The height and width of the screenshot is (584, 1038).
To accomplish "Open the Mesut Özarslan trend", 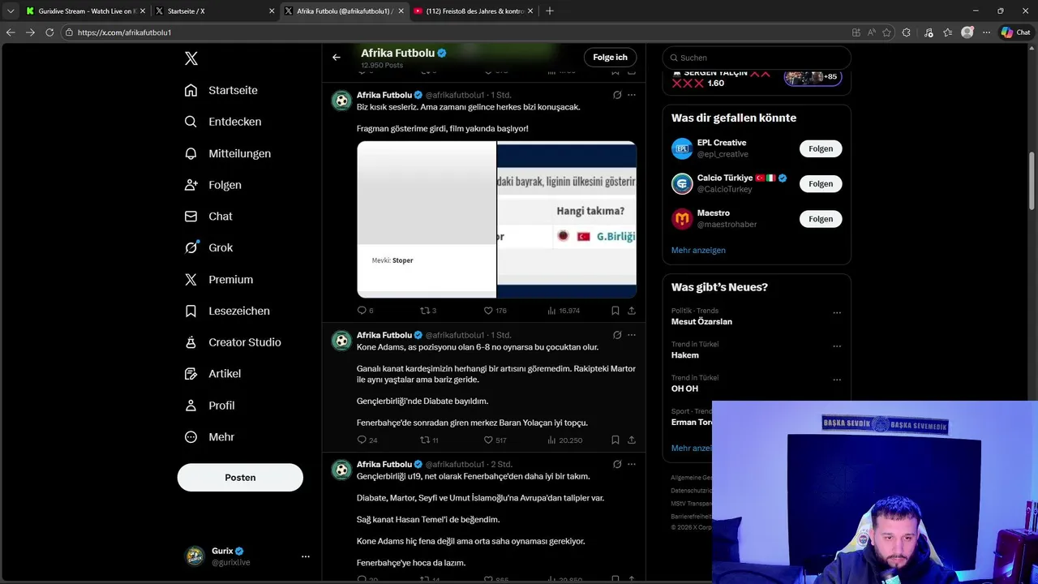I will 701,322.
